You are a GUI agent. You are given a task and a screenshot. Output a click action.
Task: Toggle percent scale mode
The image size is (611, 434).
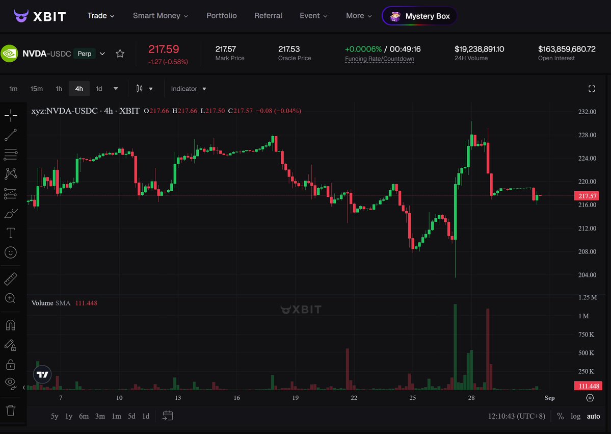(x=561, y=416)
